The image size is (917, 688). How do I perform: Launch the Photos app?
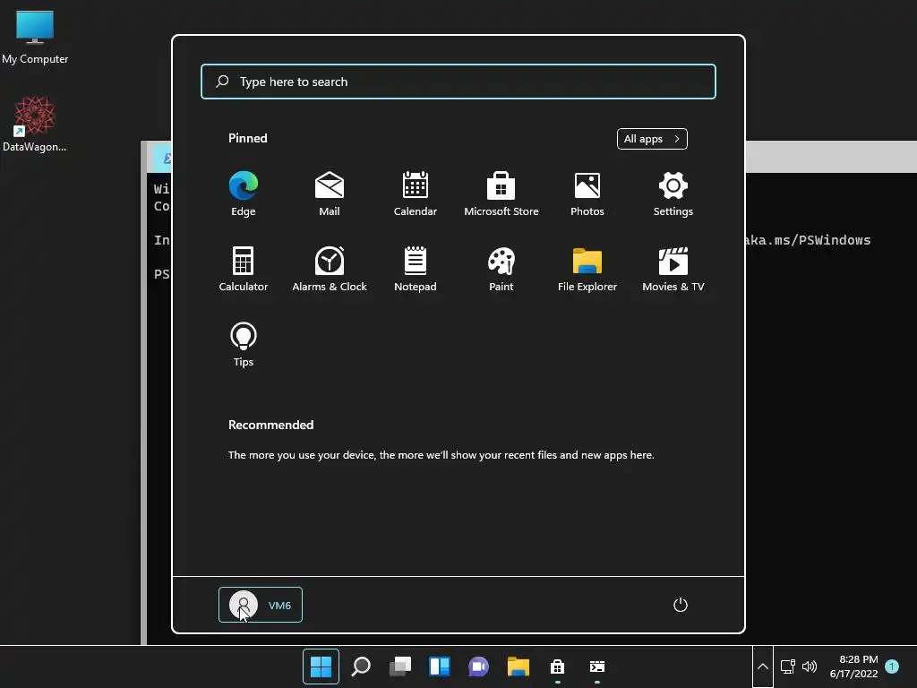pos(587,193)
